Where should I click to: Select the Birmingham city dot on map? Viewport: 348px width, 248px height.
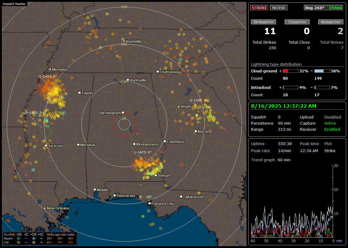pyautogui.click(x=123, y=113)
